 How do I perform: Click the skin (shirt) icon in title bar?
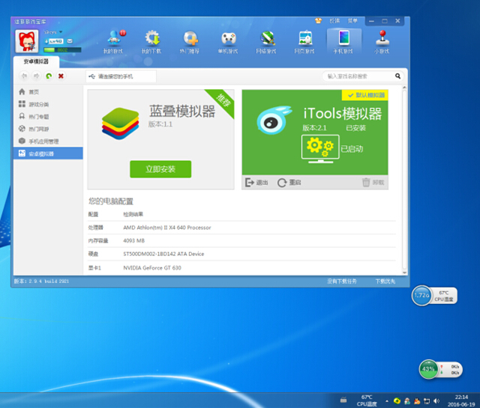318,21
